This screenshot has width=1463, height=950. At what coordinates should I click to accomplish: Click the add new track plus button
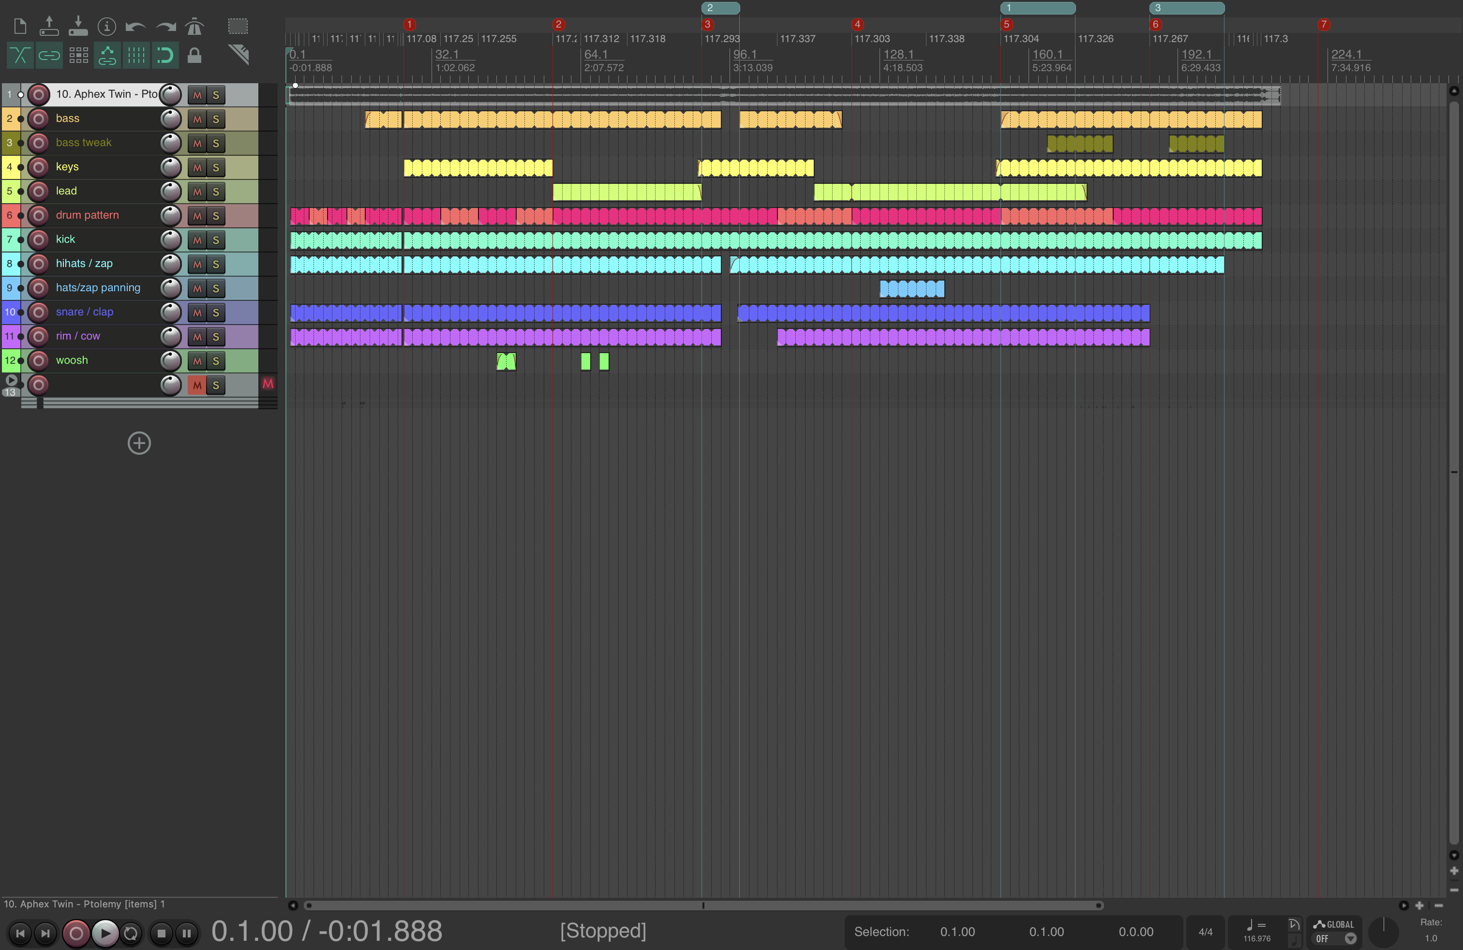point(139,443)
